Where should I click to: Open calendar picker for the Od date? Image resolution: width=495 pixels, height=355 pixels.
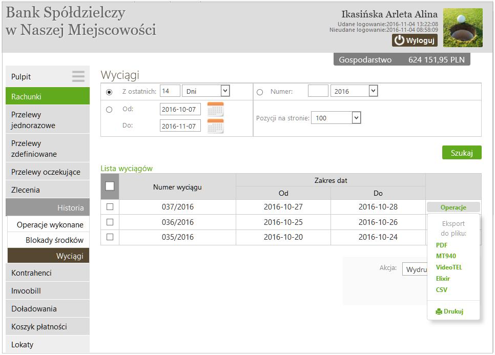pos(215,109)
